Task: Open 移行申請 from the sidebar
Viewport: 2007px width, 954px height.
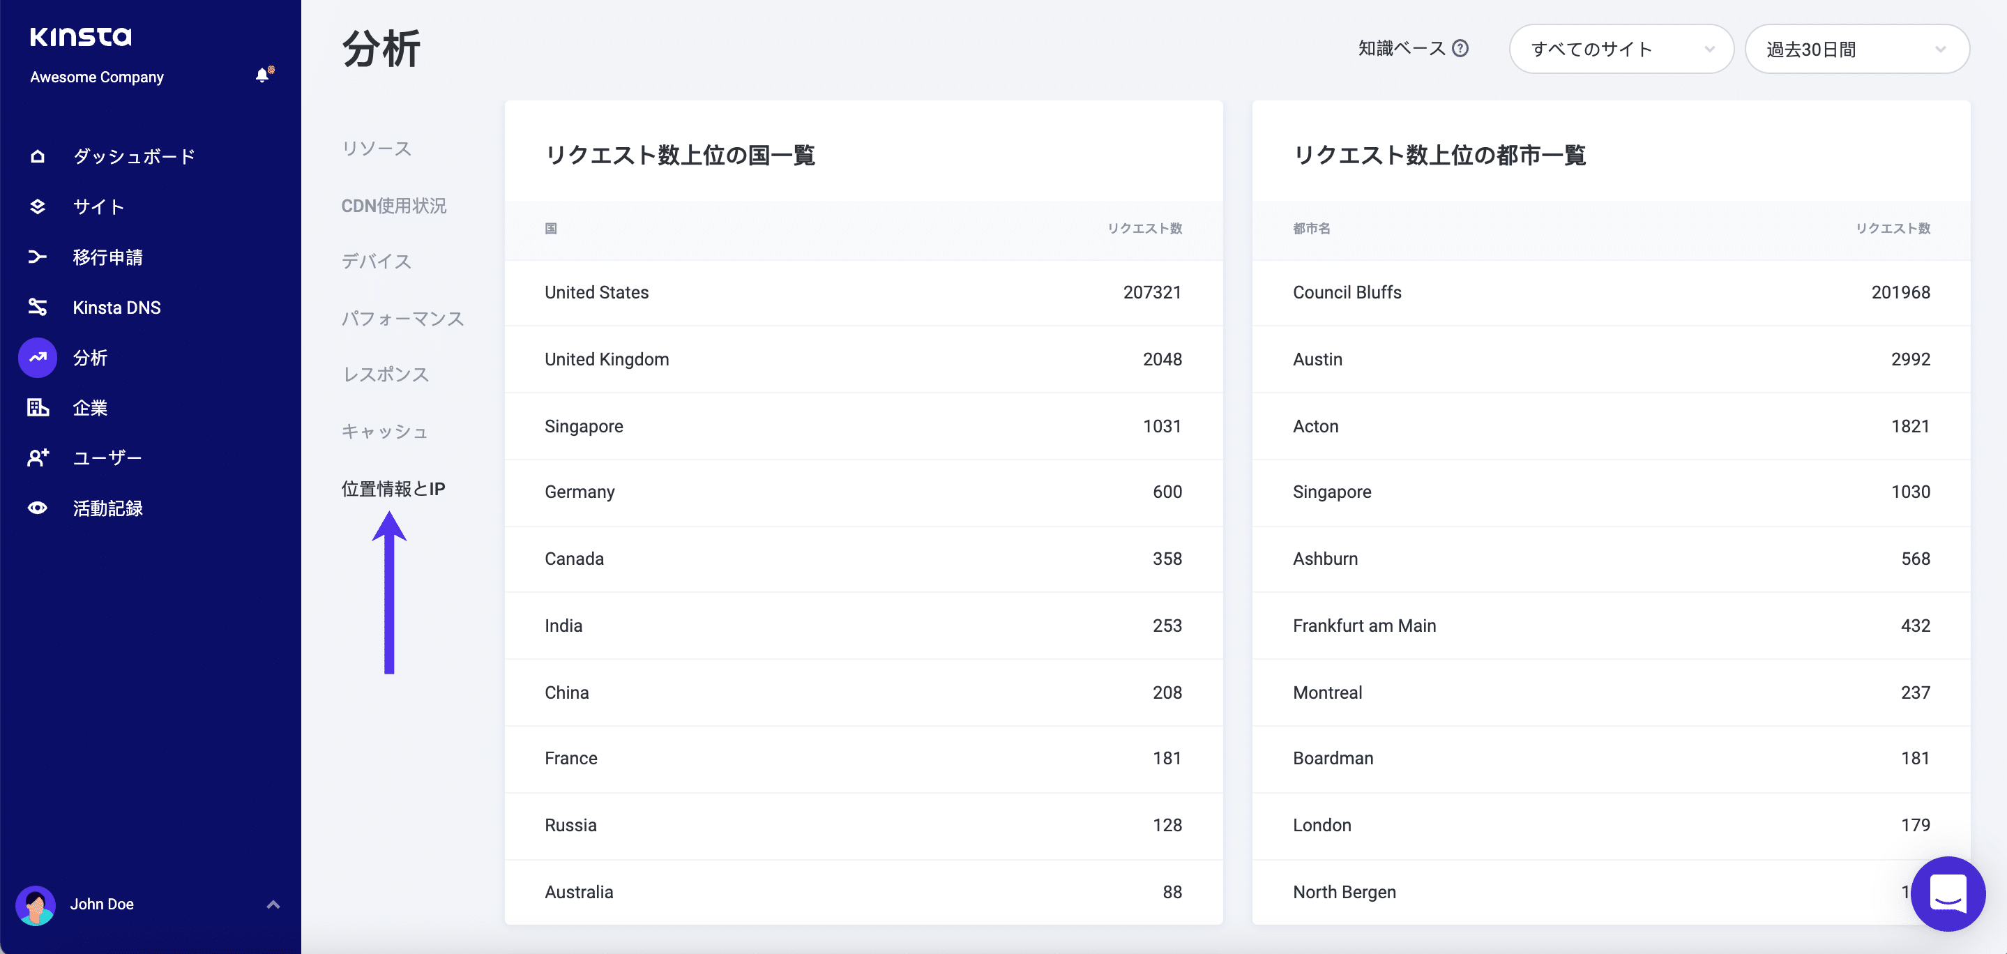Action: (107, 257)
